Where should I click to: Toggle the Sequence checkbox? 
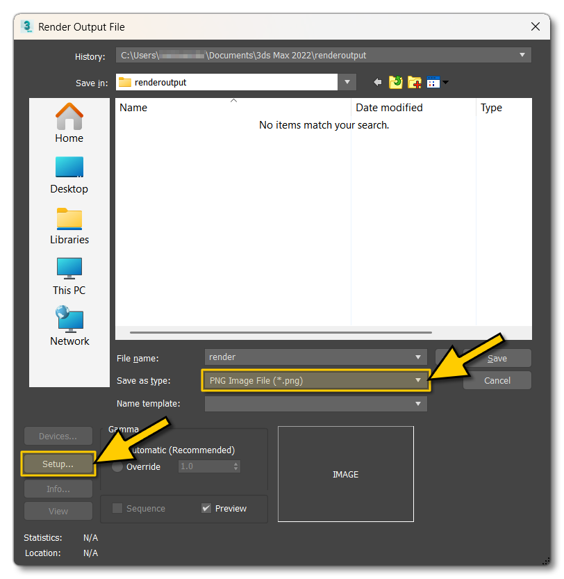(x=118, y=508)
